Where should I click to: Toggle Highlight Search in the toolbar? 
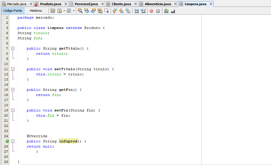[x=100, y=11]
